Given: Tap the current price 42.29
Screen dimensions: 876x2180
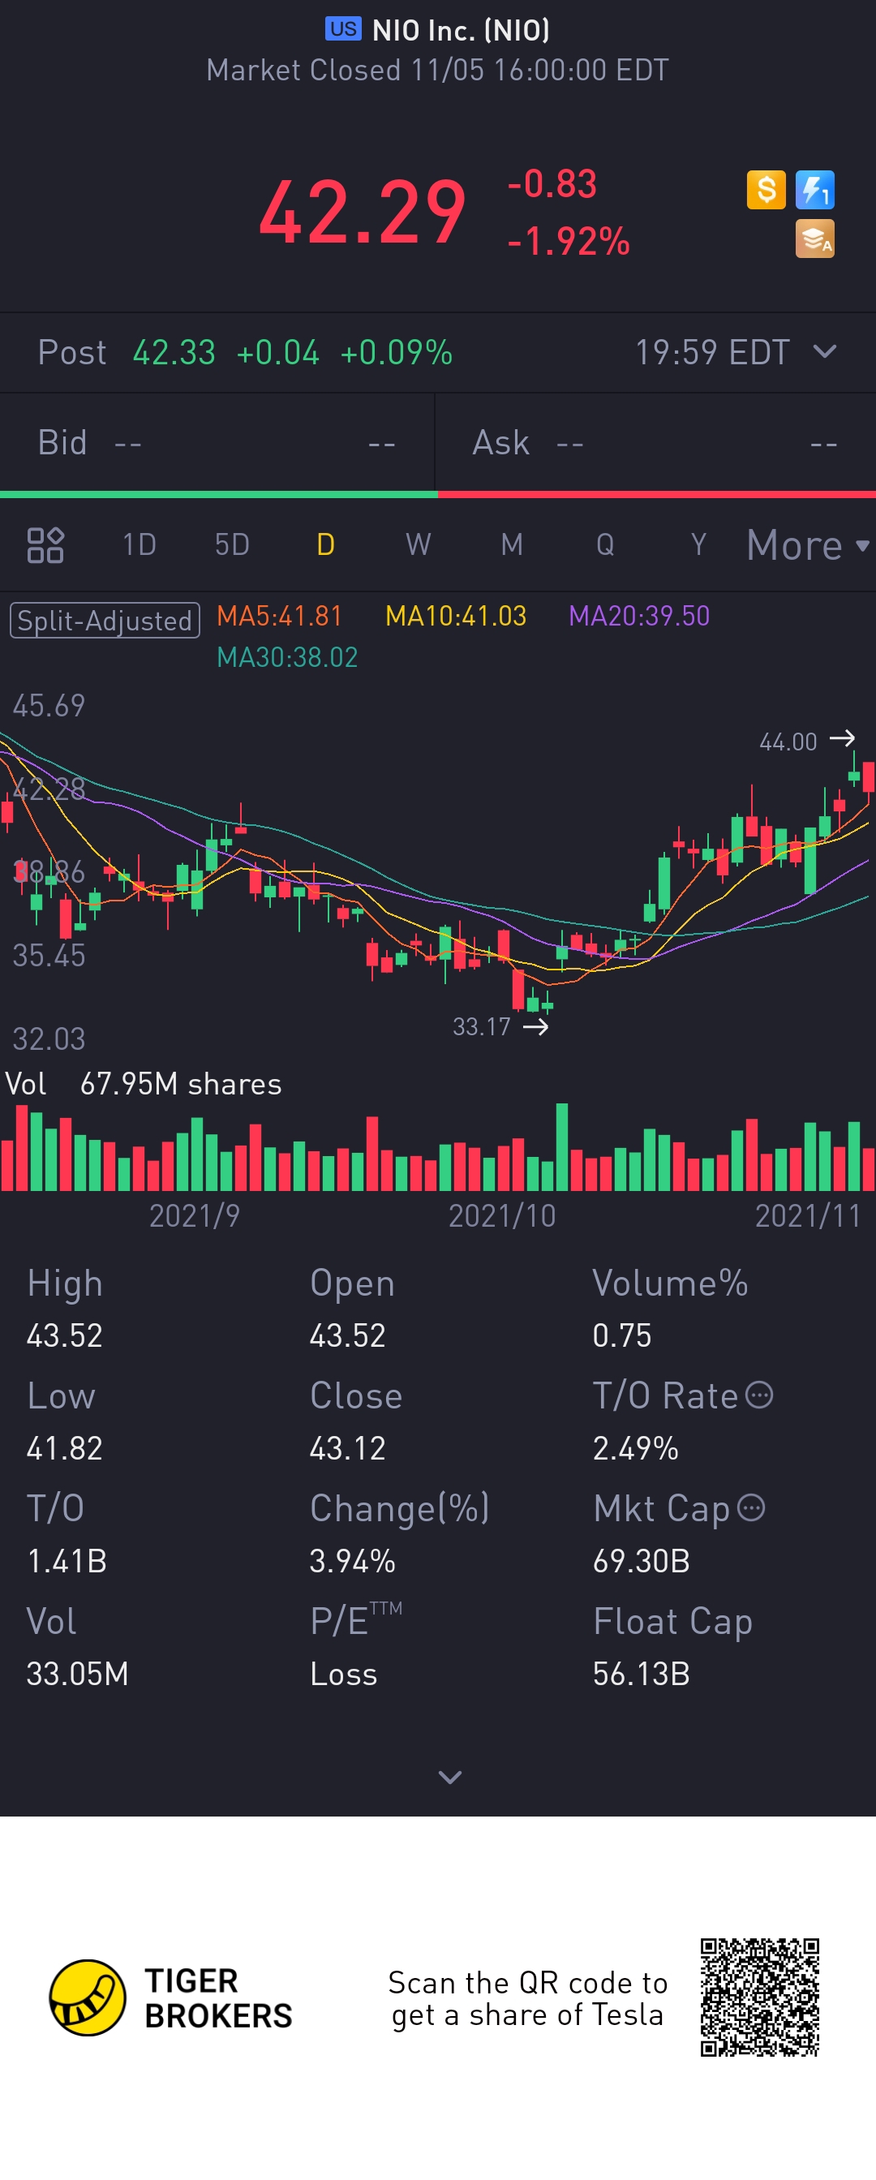Looking at the screenshot, I should pos(363,213).
